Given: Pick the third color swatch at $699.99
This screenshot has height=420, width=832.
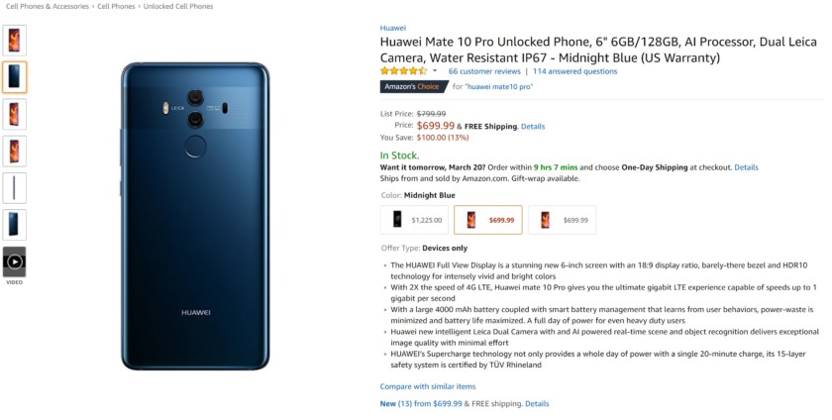Looking at the screenshot, I should (562, 219).
